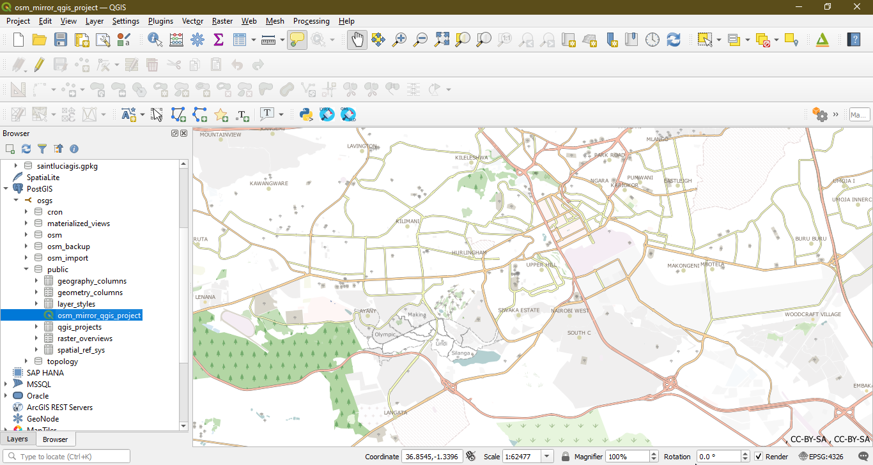Click the Pan Map to Selection icon
The width and height of the screenshot is (873, 465).
tap(378, 40)
